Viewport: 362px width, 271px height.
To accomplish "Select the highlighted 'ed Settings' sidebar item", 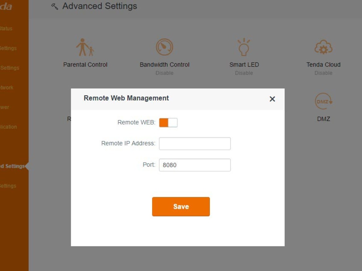I will point(12,166).
